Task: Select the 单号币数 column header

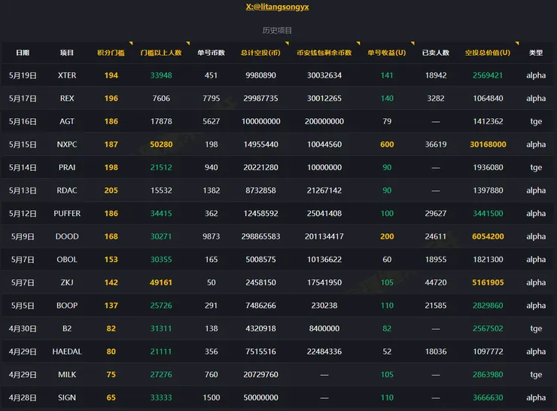Action: point(211,53)
